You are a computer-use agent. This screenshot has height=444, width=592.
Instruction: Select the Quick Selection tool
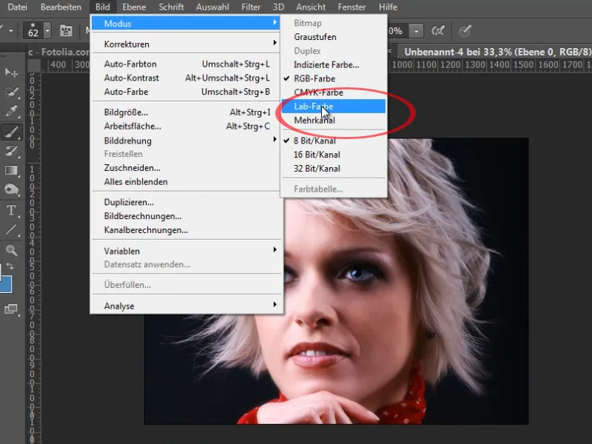tap(11, 92)
